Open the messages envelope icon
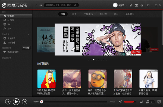 point(136,5)
